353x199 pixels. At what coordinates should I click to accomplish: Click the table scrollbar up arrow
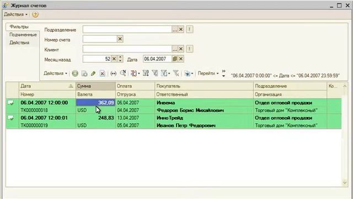coord(345,86)
